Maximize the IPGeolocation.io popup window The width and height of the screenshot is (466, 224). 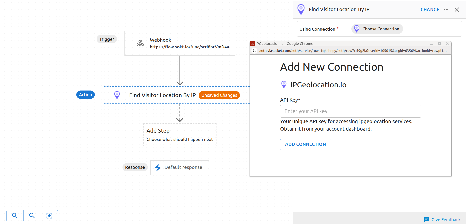click(x=439, y=44)
